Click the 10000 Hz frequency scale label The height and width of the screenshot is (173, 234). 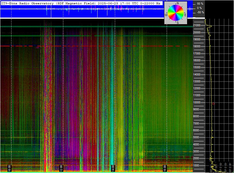tap(197, 102)
